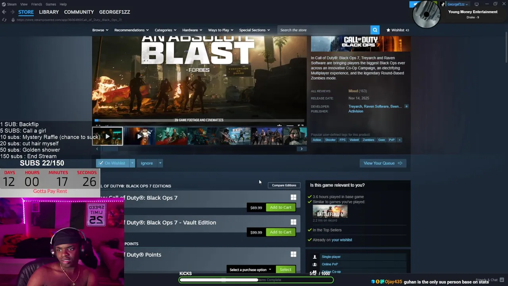
Task: Click the Windows icon on Points row
Action: click(x=293, y=254)
